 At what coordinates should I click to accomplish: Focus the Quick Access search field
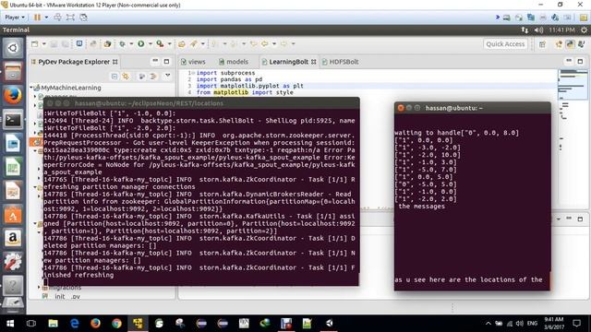505,44
